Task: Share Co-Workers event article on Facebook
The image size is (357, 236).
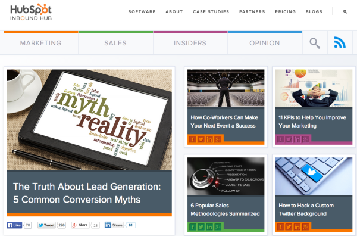Action: [x=193, y=139]
